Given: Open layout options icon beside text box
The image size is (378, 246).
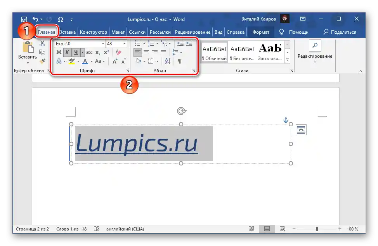Looking at the screenshot, I should [301, 130].
